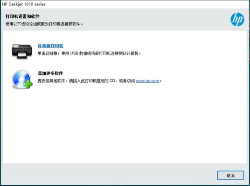Click the CD with green plus icon
This screenshot has width=250, height=186.
pos(22,80)
